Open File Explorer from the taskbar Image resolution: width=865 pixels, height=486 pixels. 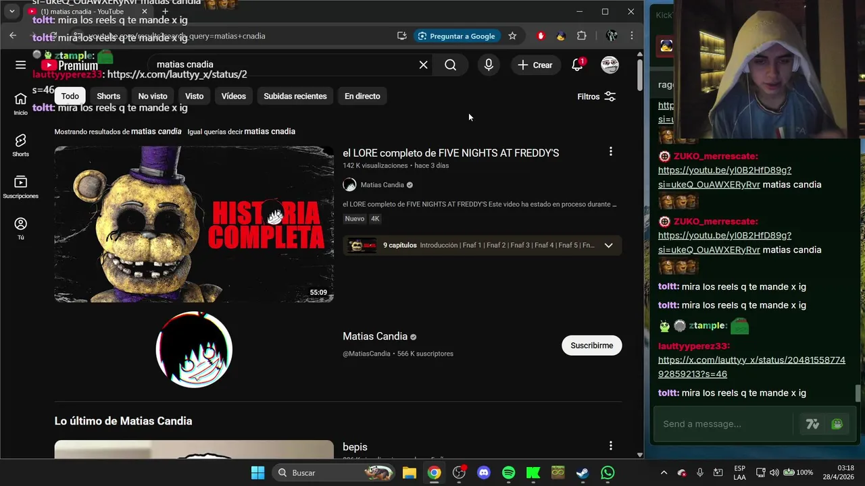point(409,473)
